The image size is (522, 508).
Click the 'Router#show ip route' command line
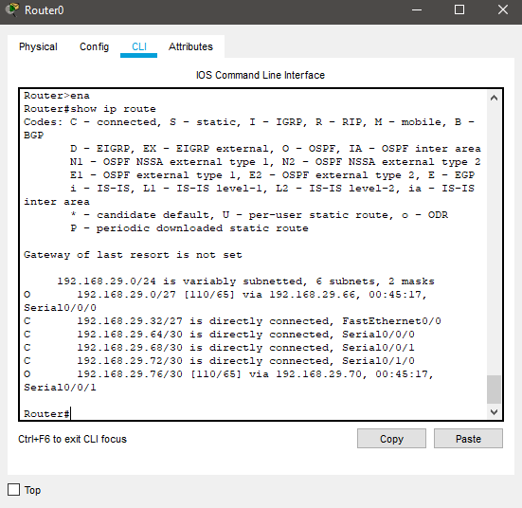tap(90, 109)
